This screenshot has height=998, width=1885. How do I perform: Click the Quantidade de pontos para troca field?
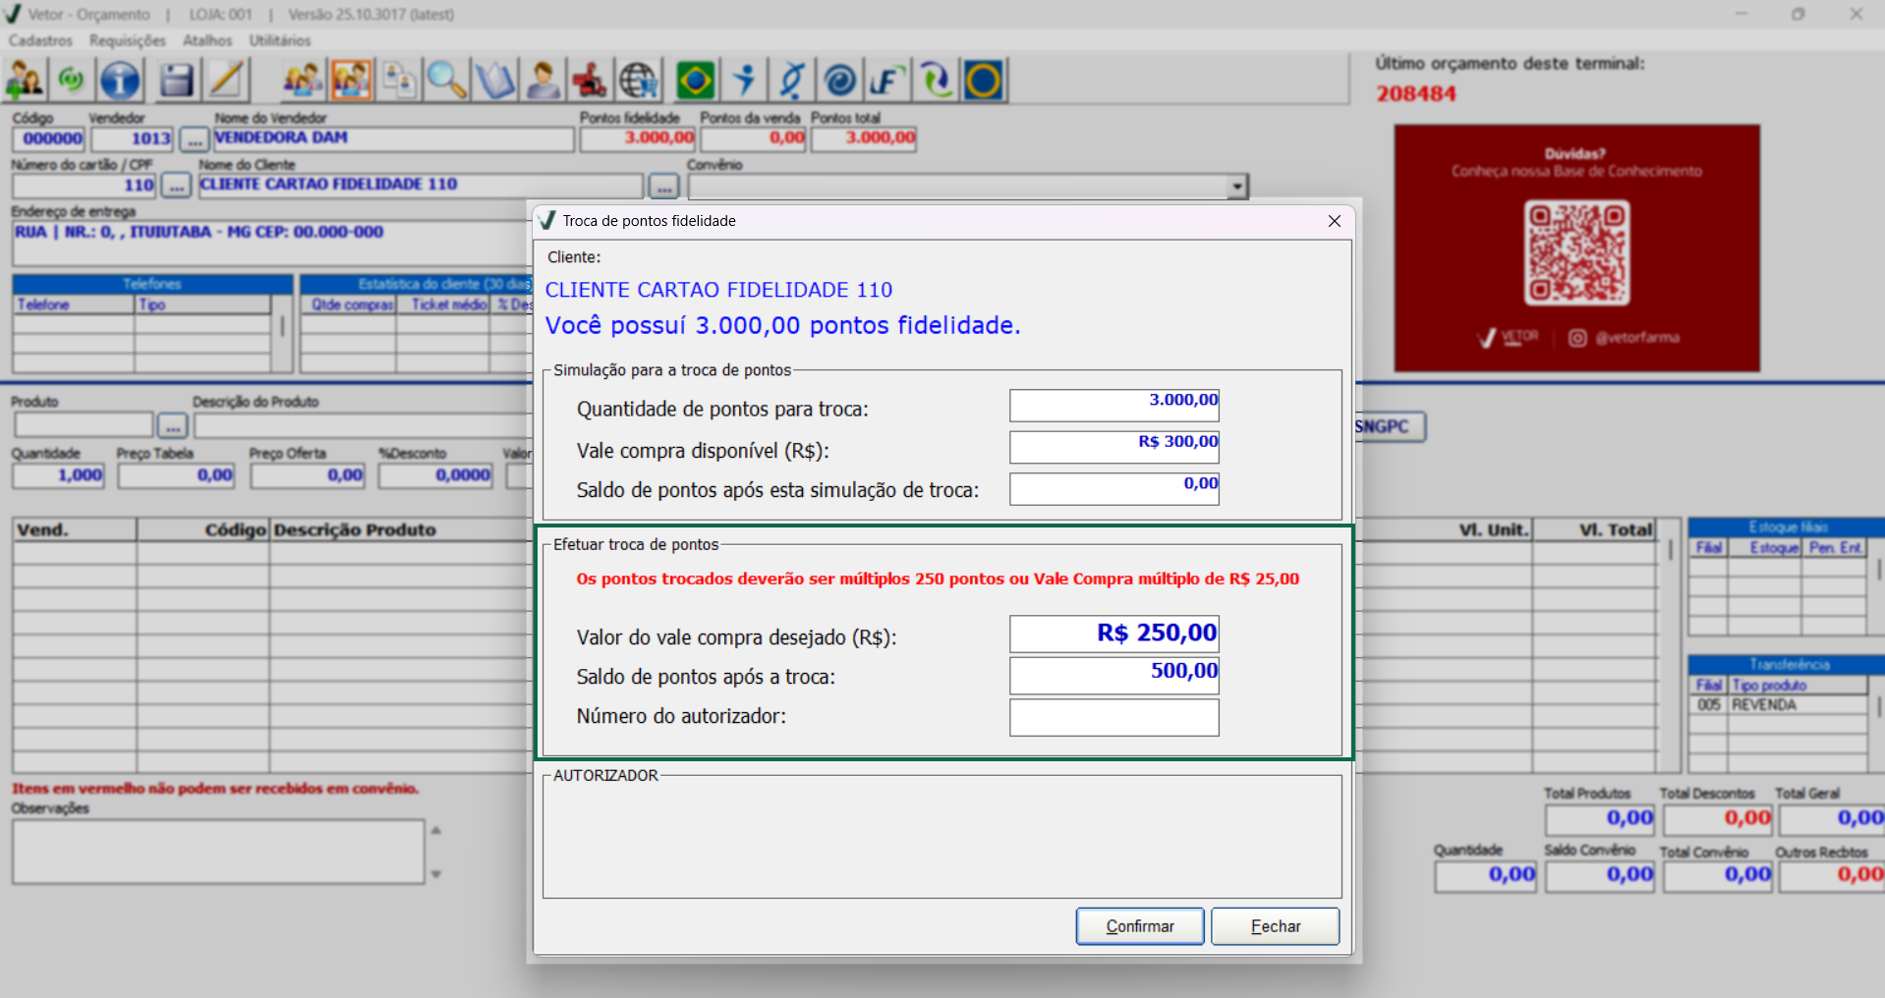(1114, 406)
